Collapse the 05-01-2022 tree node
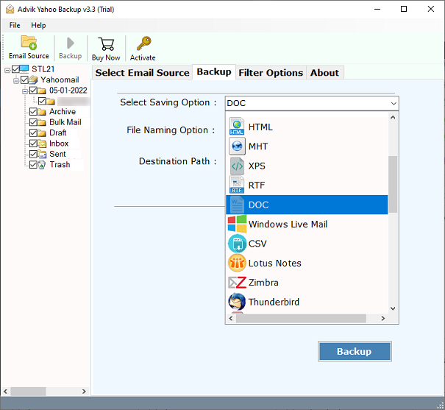Viewport: 445px width, 410px height. (25, 91)
